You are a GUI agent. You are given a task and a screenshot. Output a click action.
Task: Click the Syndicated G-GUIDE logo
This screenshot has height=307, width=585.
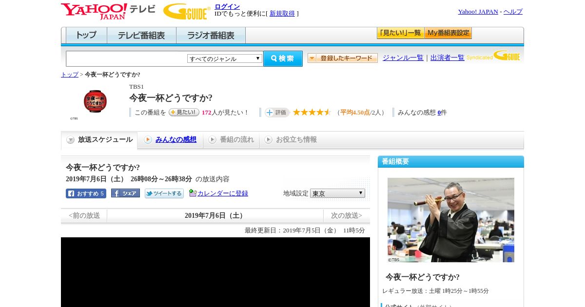point(493,56)
